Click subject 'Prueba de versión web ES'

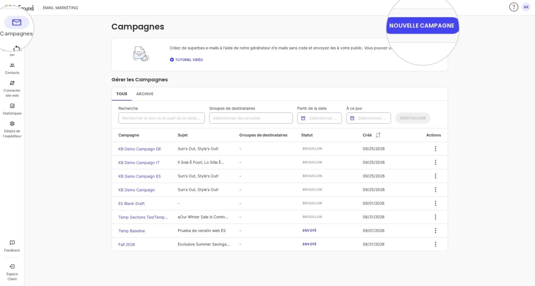[202, 230]
